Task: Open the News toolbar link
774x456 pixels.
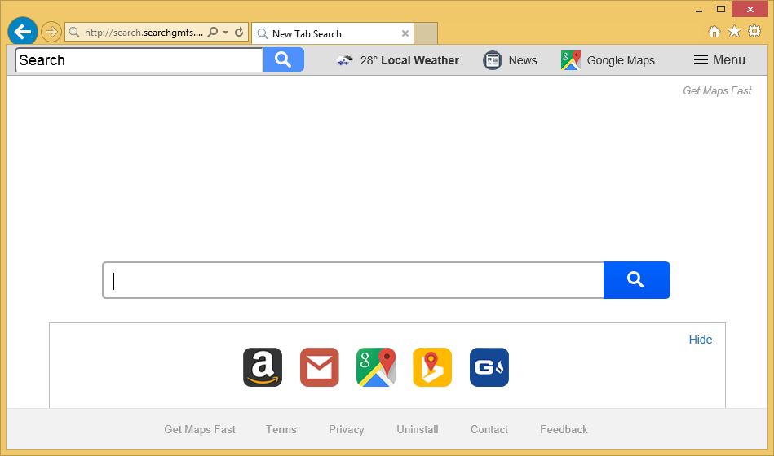Action: coord(523,60)
